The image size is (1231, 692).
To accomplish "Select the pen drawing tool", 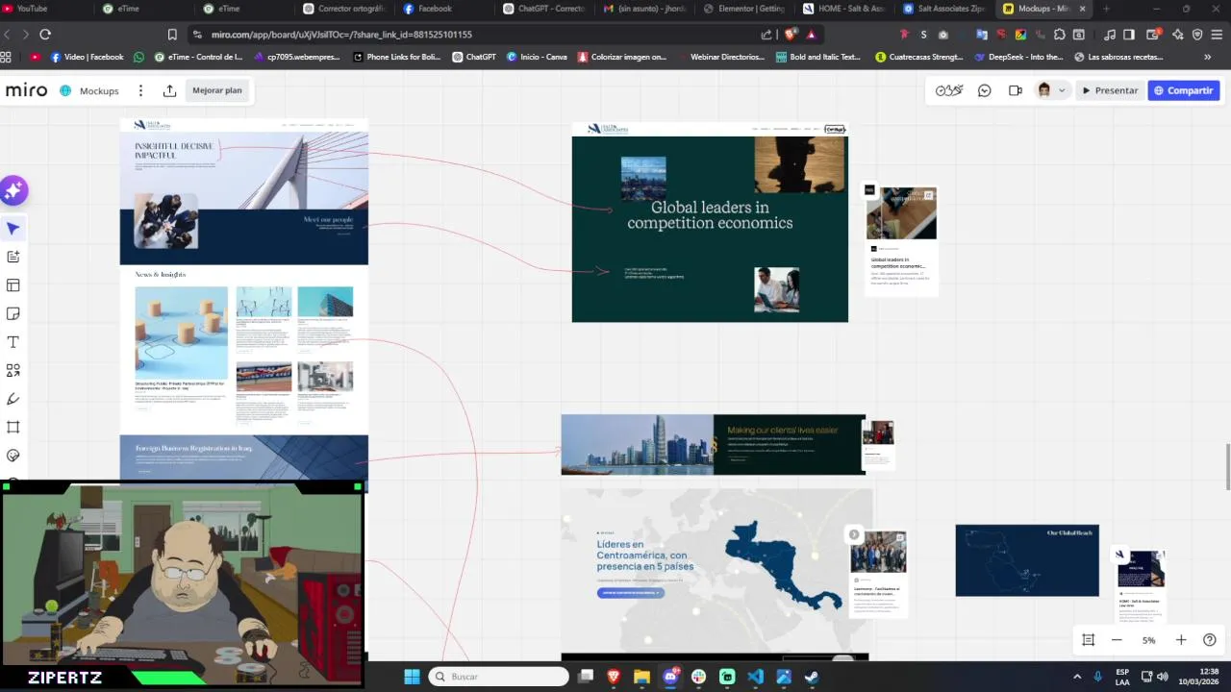I will pos(13,399).
